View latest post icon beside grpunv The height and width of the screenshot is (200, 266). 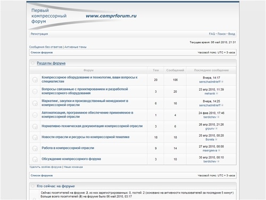(217, 129)
